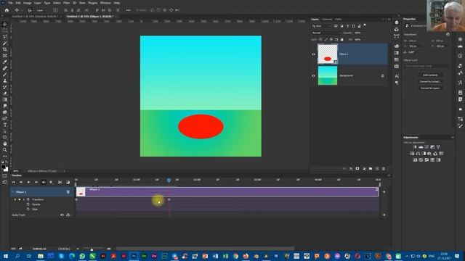Viewport: 465px width, 261px height.
Task: Select the Hand tool
Action: [x=5, y=144]
